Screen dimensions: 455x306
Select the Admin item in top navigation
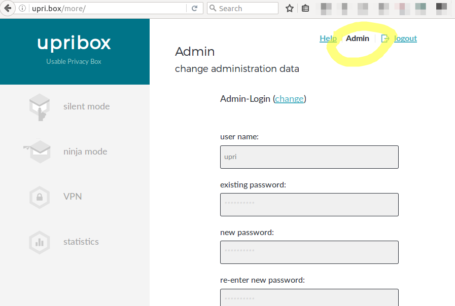coord(358,39)
